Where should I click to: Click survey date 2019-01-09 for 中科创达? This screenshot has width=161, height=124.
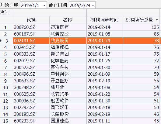[x=99, y=74]
